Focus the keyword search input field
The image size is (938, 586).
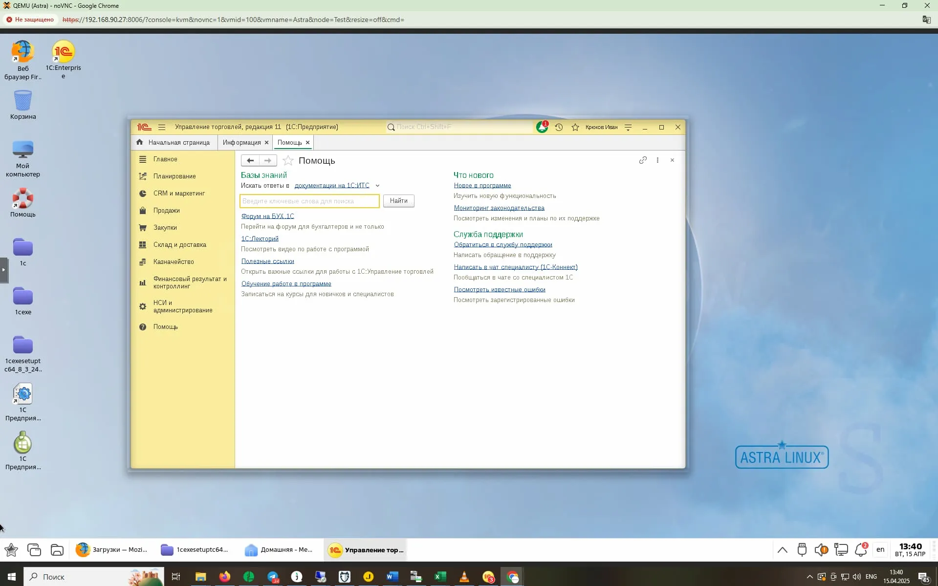tap(309, 201)
